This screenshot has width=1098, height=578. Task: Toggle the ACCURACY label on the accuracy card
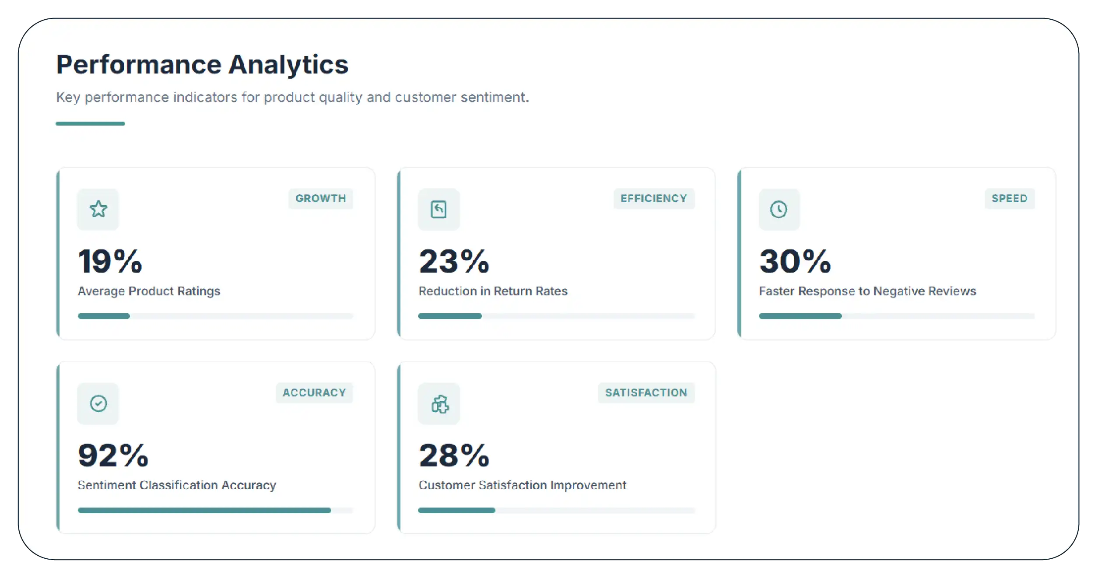tap(314, 392)
